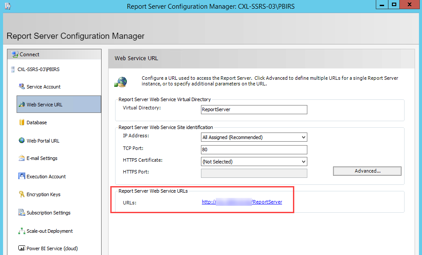Click the URLs: label
The width and height of the screenshot is (422, 255).
(x=129, y=203)
